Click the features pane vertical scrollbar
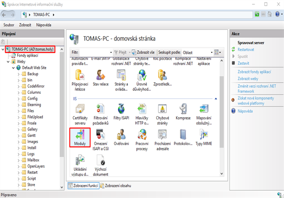The height and width of the screenshot is (198, 284). coord(222,112)
